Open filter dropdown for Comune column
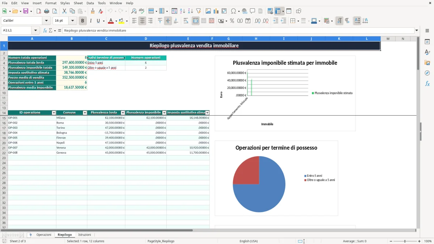Image resolution: width=434 pixels, height=244 pixels. tap(85, 113)
